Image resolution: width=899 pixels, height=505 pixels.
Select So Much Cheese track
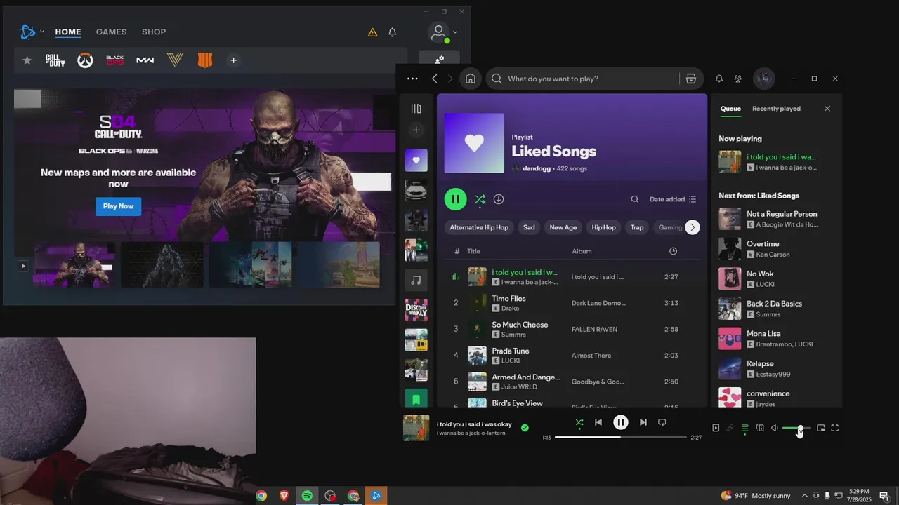[572, 329]
